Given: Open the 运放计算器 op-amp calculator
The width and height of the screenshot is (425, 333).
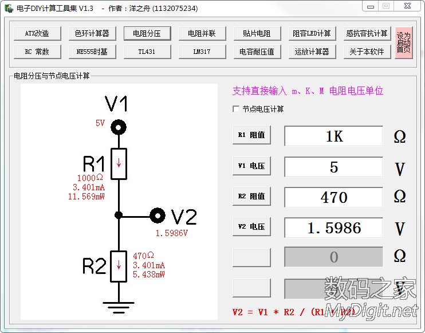Looking at the screenshot, I should [x=312, y=52].
